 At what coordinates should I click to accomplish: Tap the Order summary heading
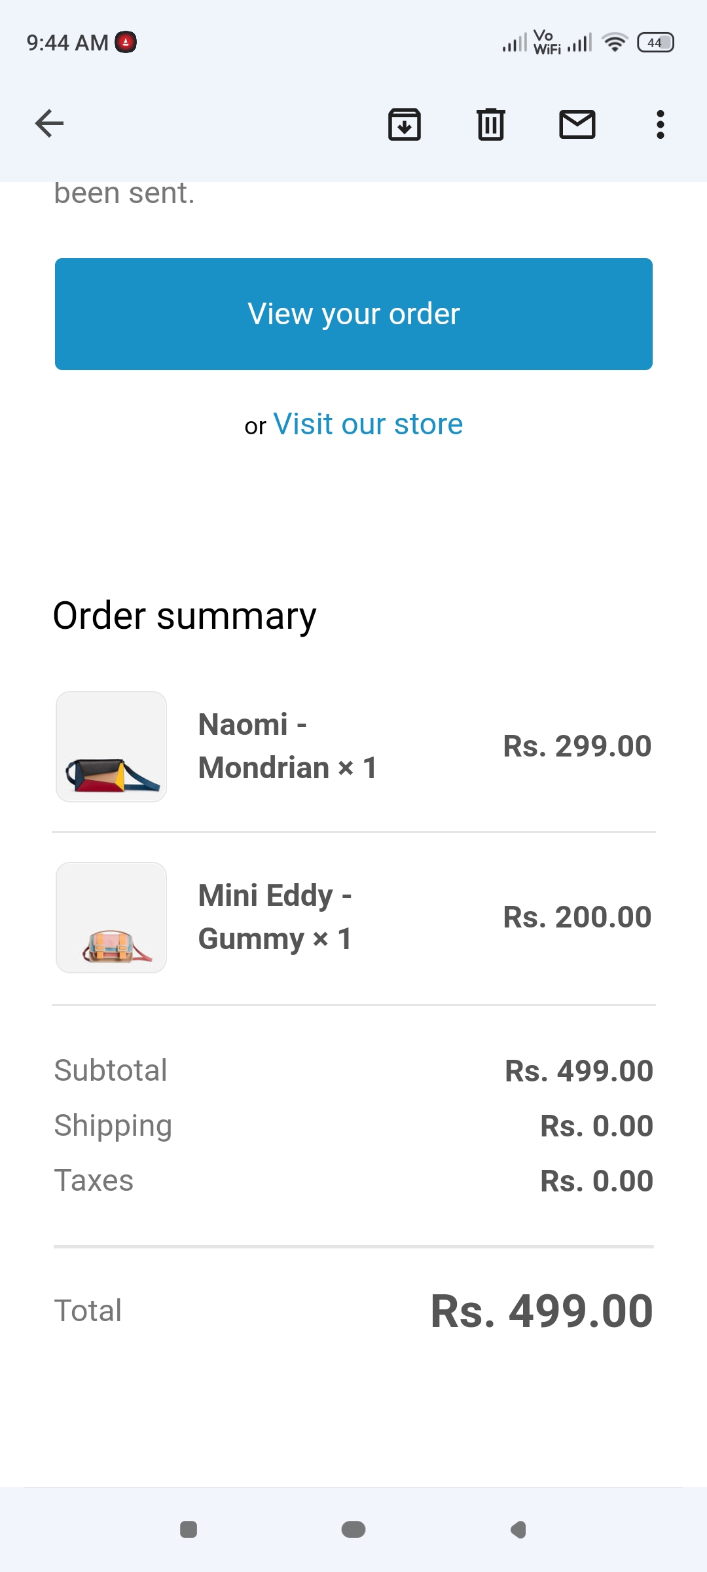pyautogui.click(x=185, y=616)
